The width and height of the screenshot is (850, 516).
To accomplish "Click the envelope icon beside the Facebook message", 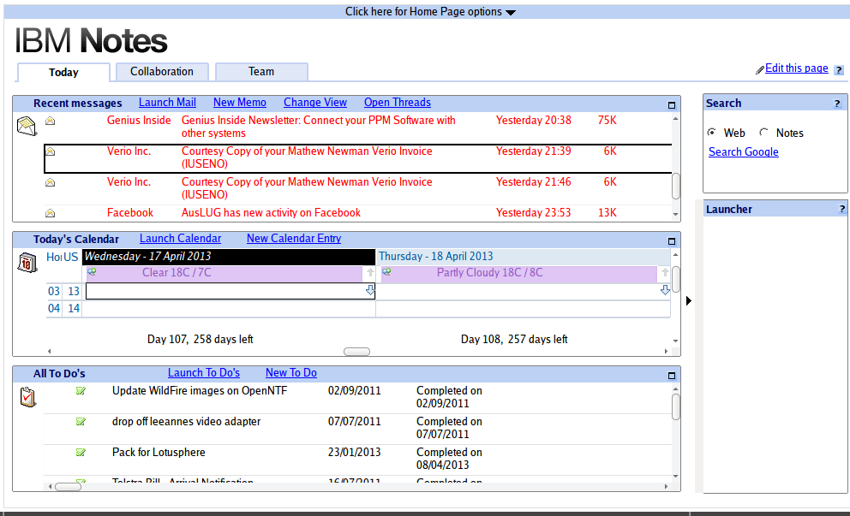I will (x=50, y=212).
